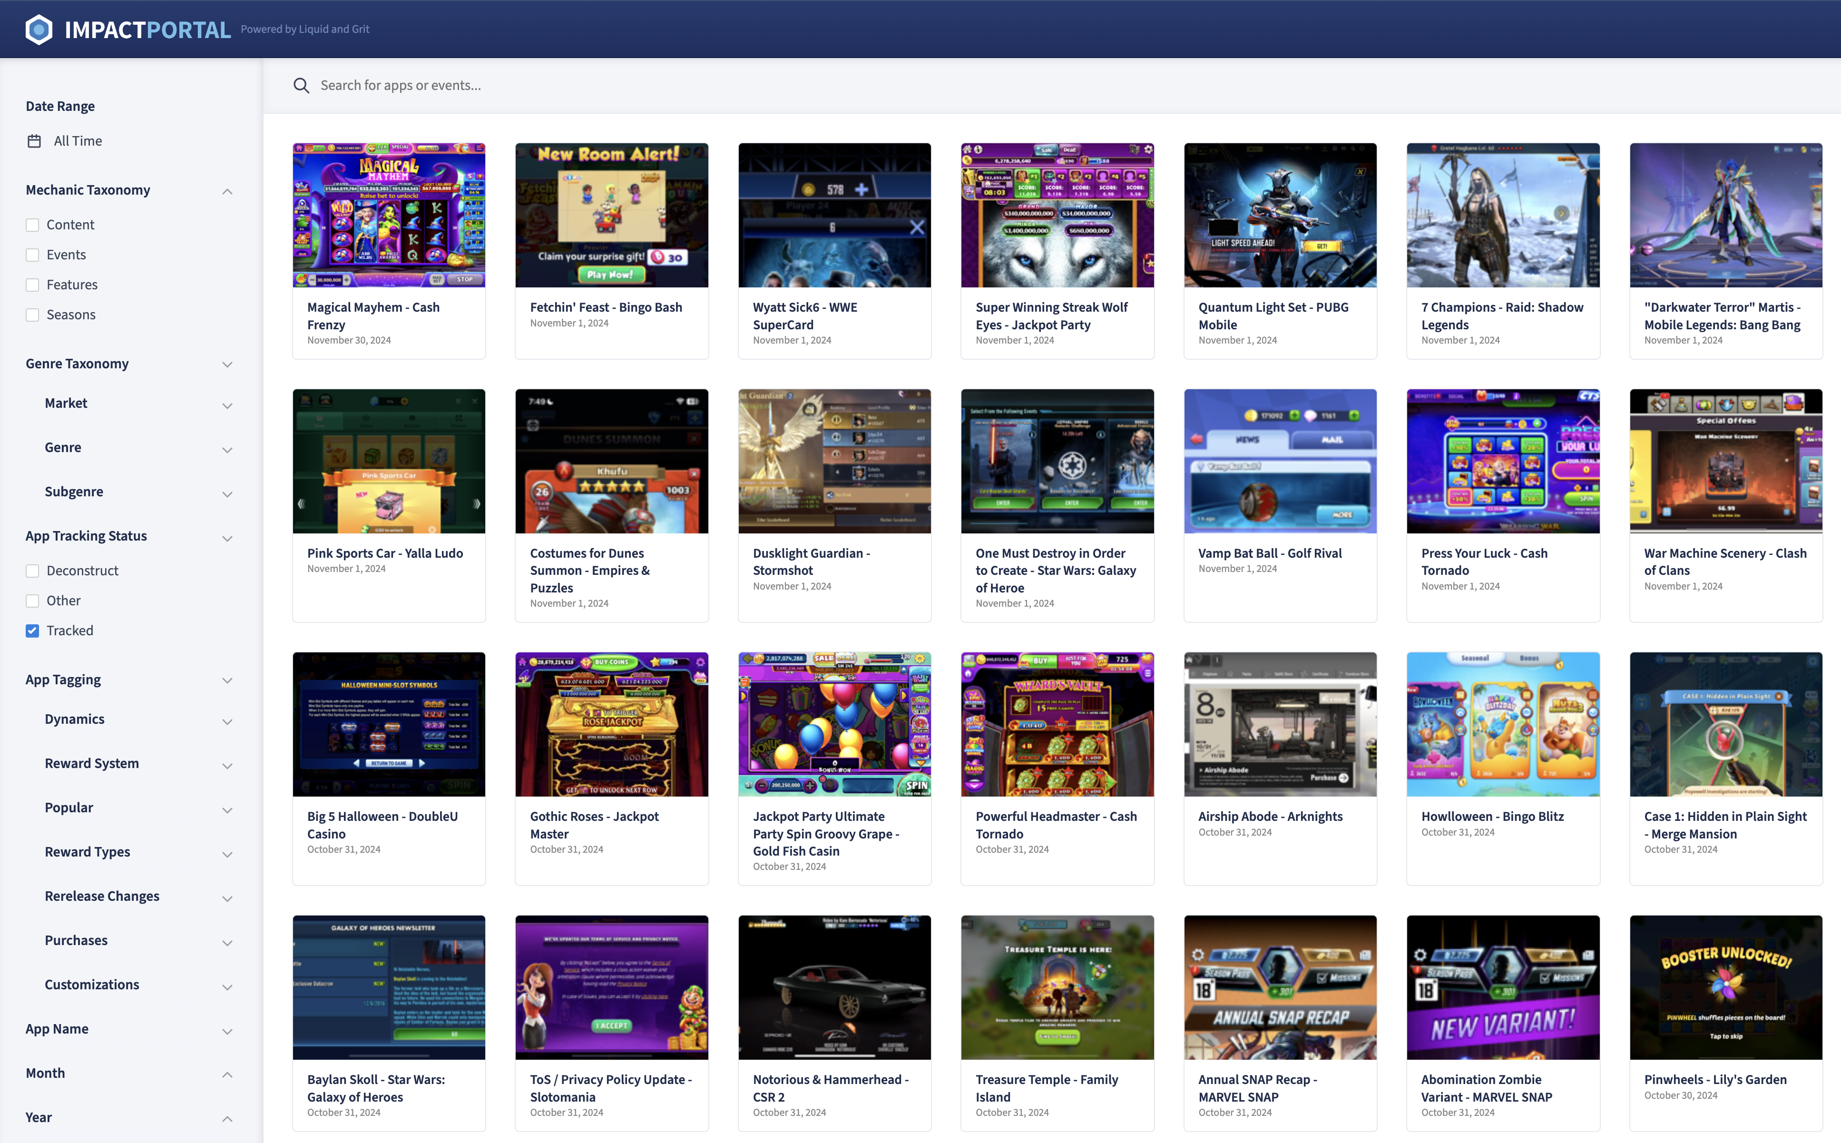The width and height of the screenshot is (1841, 1143).
Task: Expand the App Tagging section
Action: (x=227, y=680)
